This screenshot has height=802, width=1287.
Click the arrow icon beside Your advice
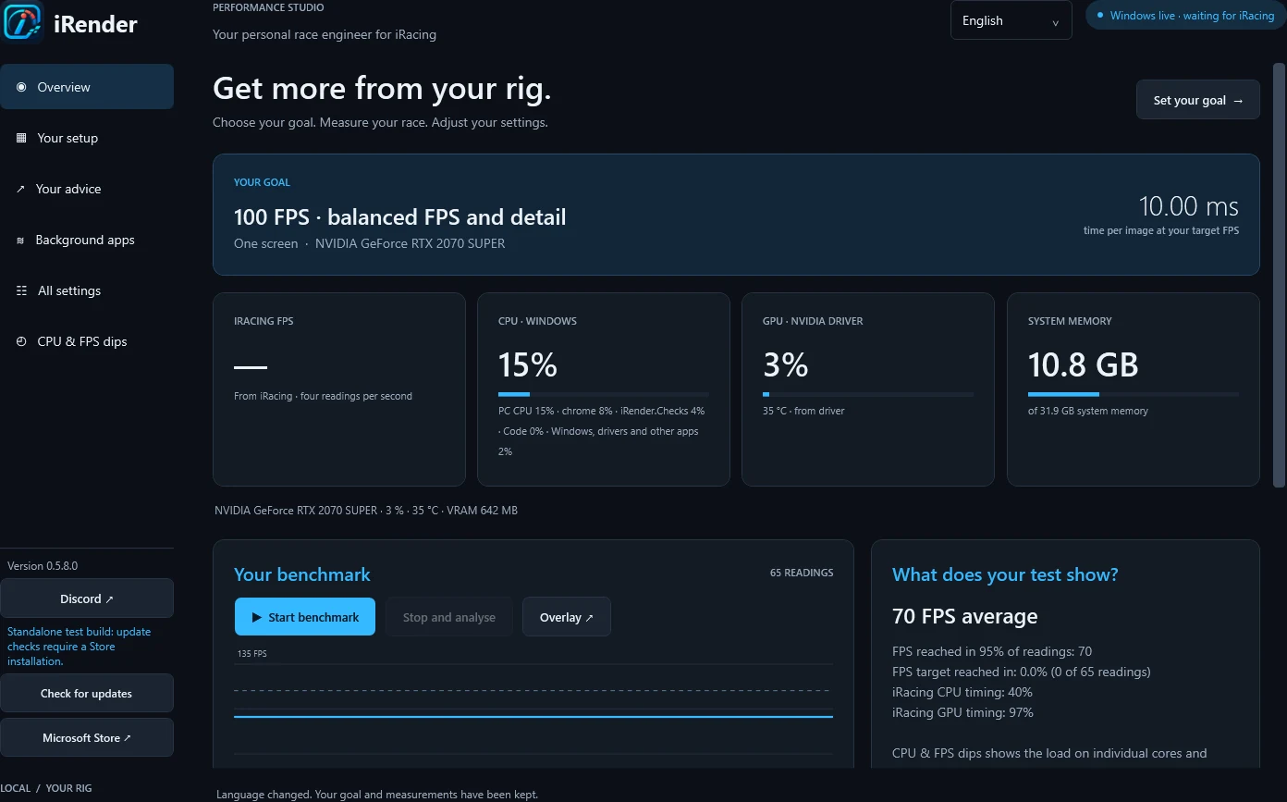pyautogui.click(x=20, y=189)
